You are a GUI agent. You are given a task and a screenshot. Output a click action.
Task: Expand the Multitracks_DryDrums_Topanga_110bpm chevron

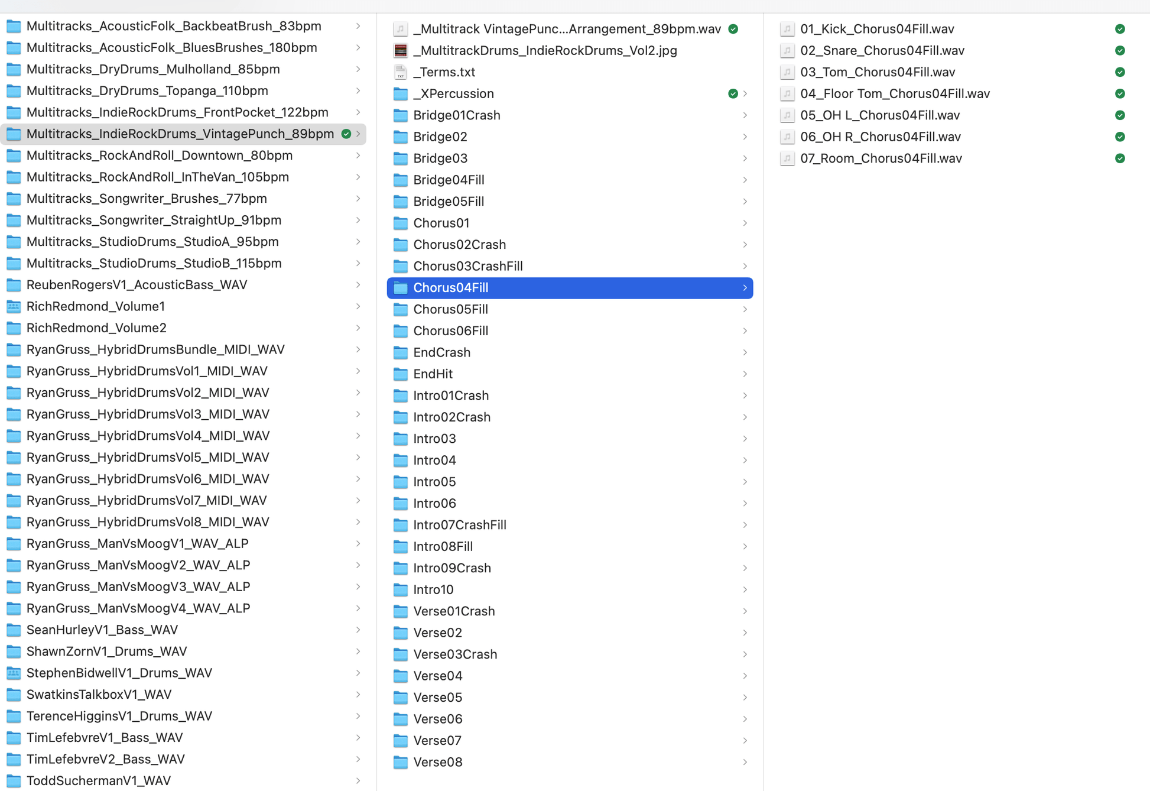pos(358,91)
